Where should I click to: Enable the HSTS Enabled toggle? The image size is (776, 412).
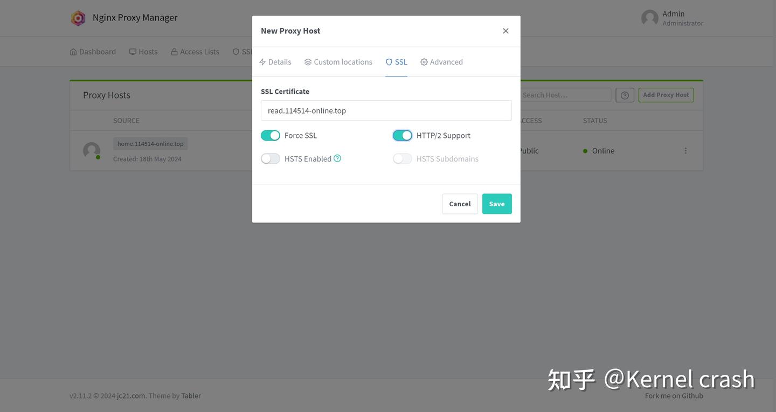click(x=271, y=158)
